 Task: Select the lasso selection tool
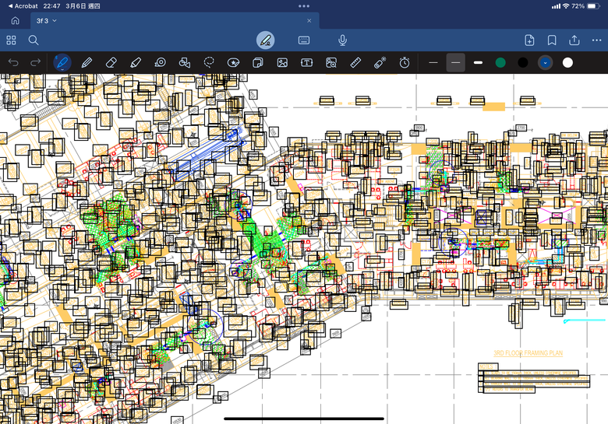click(209, 62)
